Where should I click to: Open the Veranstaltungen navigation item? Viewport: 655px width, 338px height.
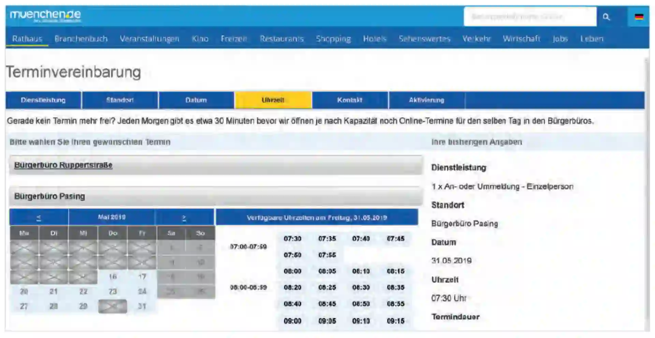point(149,39)
